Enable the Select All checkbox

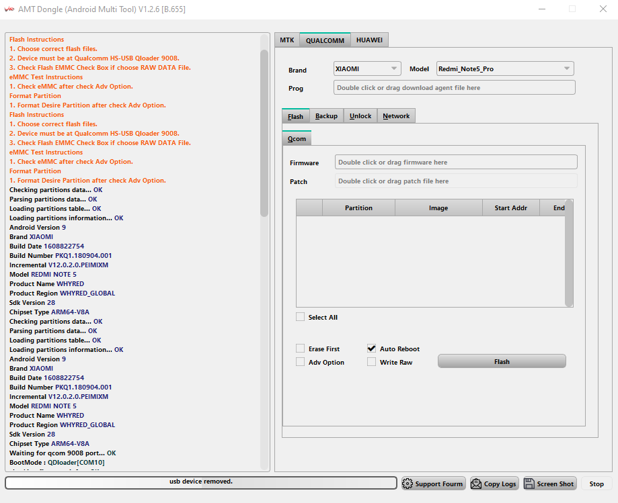(301, 317)
